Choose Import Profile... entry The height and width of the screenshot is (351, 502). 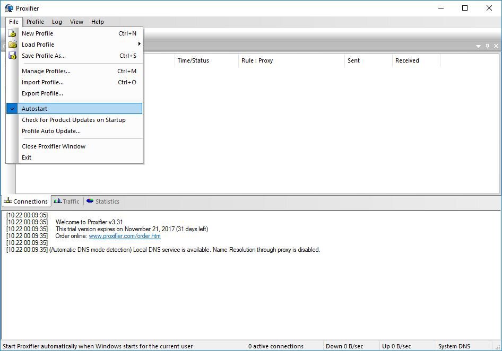[x=74, y=82]
